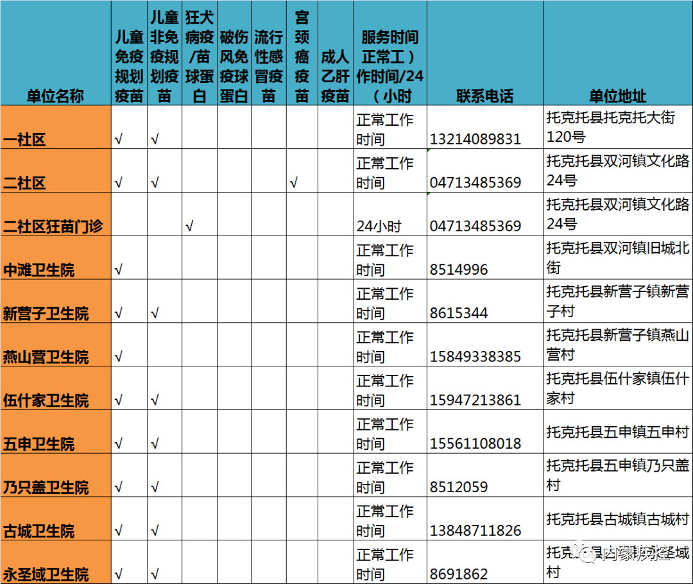
Task: Select phone number 13214089831 cell
Action: point(485,127)
